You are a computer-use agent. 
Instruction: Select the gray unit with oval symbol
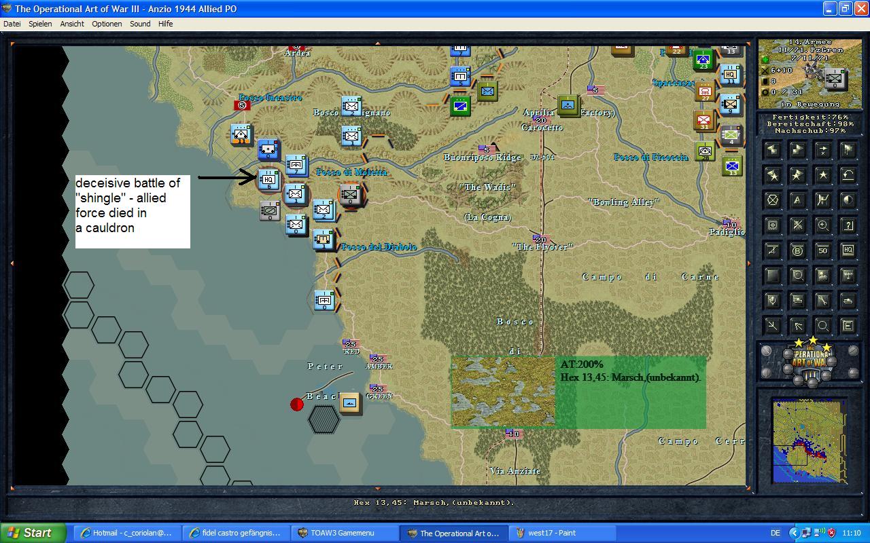tap(270, 211)
